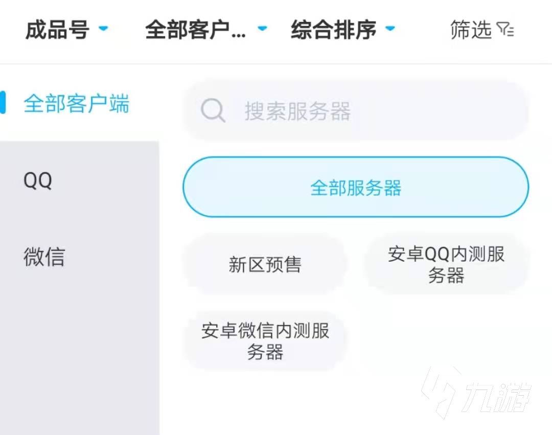Open the 全部客户… dropdown arrow
The width and height of the screenshot is (552, 435).
coord(262,29)
